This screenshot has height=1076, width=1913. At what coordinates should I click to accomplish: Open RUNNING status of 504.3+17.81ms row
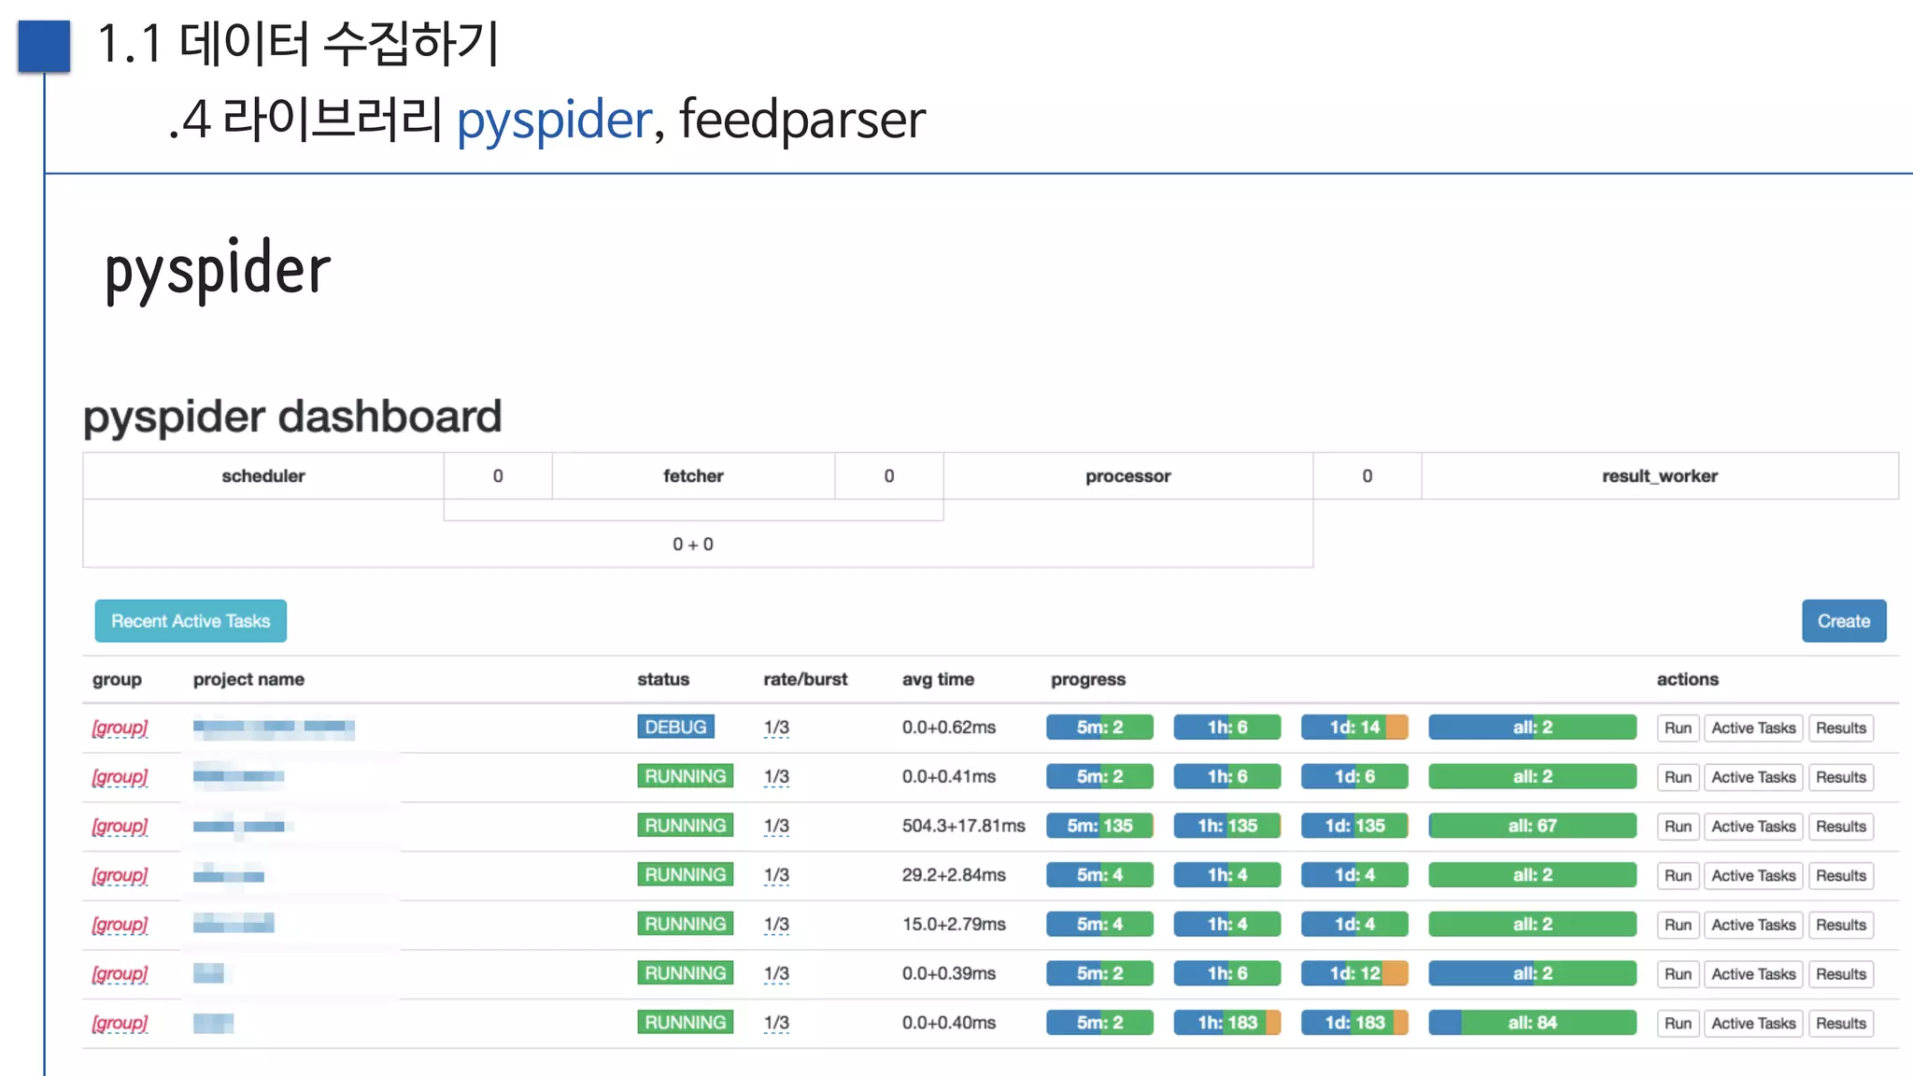click(x=685, y=826)
